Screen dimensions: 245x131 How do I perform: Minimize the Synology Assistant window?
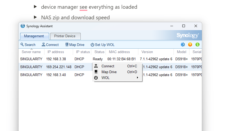tap(172, 26)
